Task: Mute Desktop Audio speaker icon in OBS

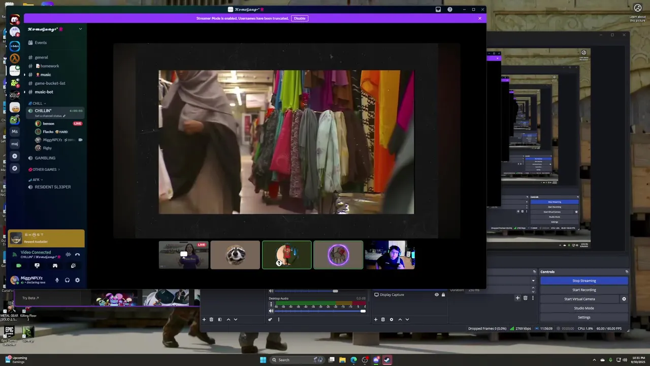Action: point(271,311)
